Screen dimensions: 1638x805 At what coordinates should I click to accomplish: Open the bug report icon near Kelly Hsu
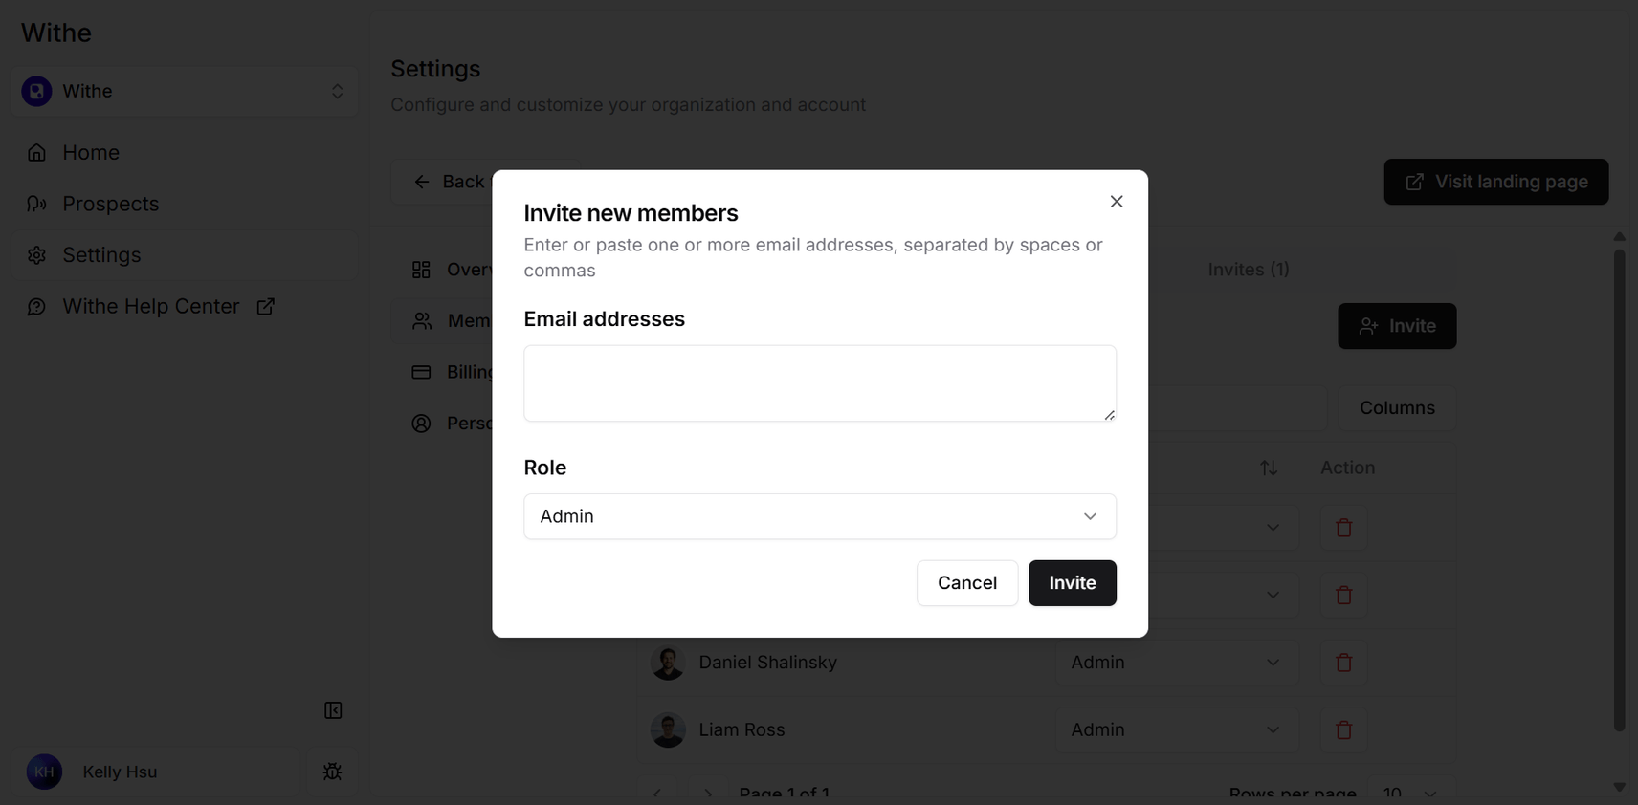point(333,772)
